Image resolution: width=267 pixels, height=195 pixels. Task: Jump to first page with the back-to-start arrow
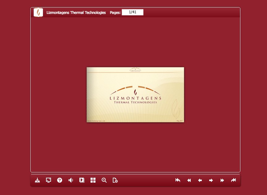pyautogui.click(x=178, y=180)
